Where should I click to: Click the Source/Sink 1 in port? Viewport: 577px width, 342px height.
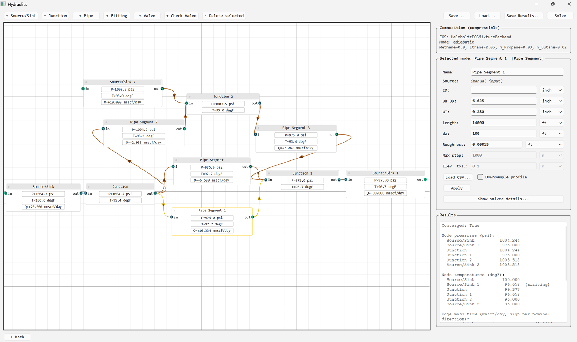point(346,180)
